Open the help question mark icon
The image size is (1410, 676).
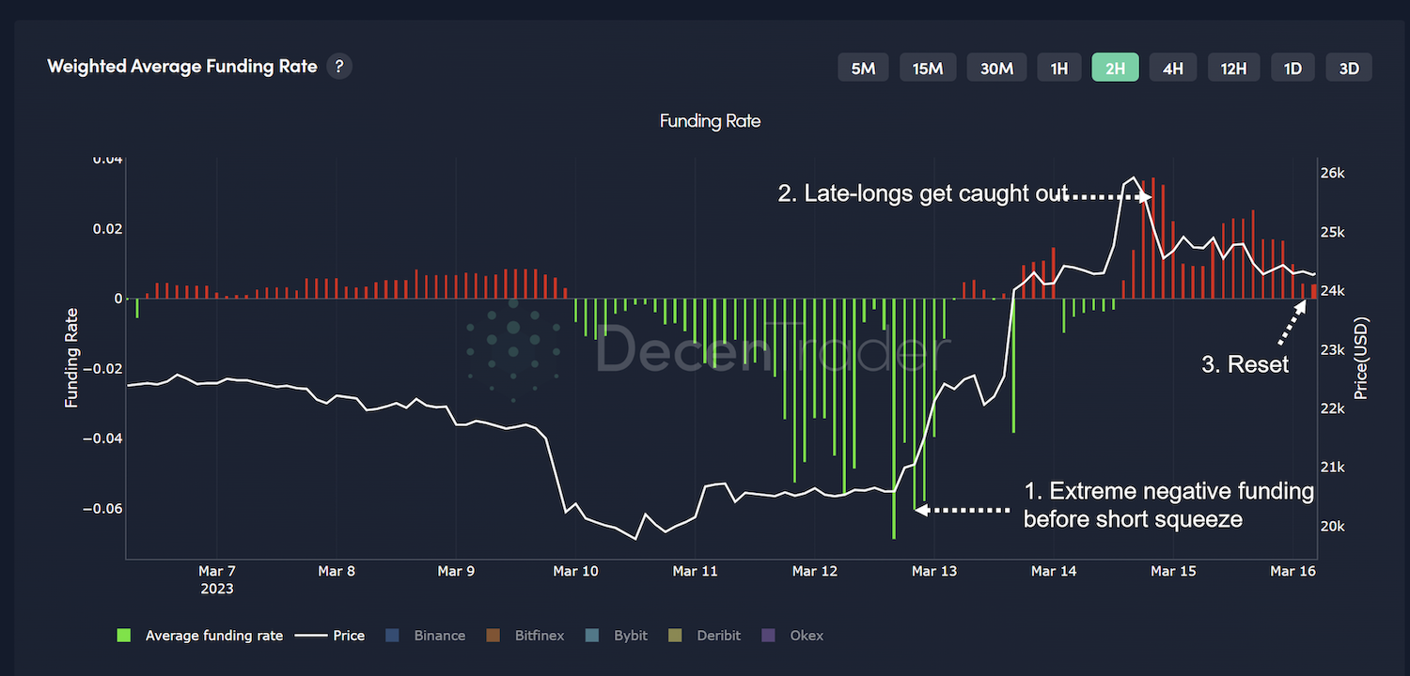(x=339, y=67)
